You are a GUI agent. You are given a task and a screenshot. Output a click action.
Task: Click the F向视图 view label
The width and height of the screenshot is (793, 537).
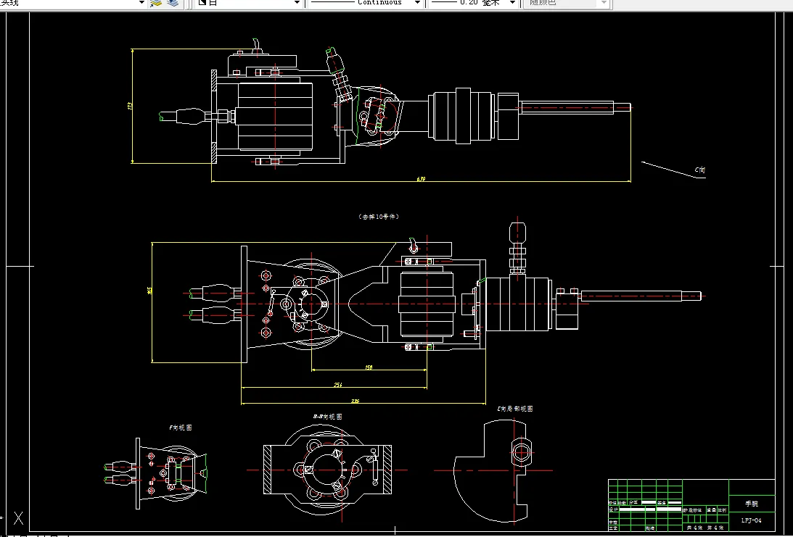point(180,428)
